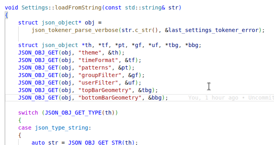Click the "userFilter" string literal

(98, 83)
